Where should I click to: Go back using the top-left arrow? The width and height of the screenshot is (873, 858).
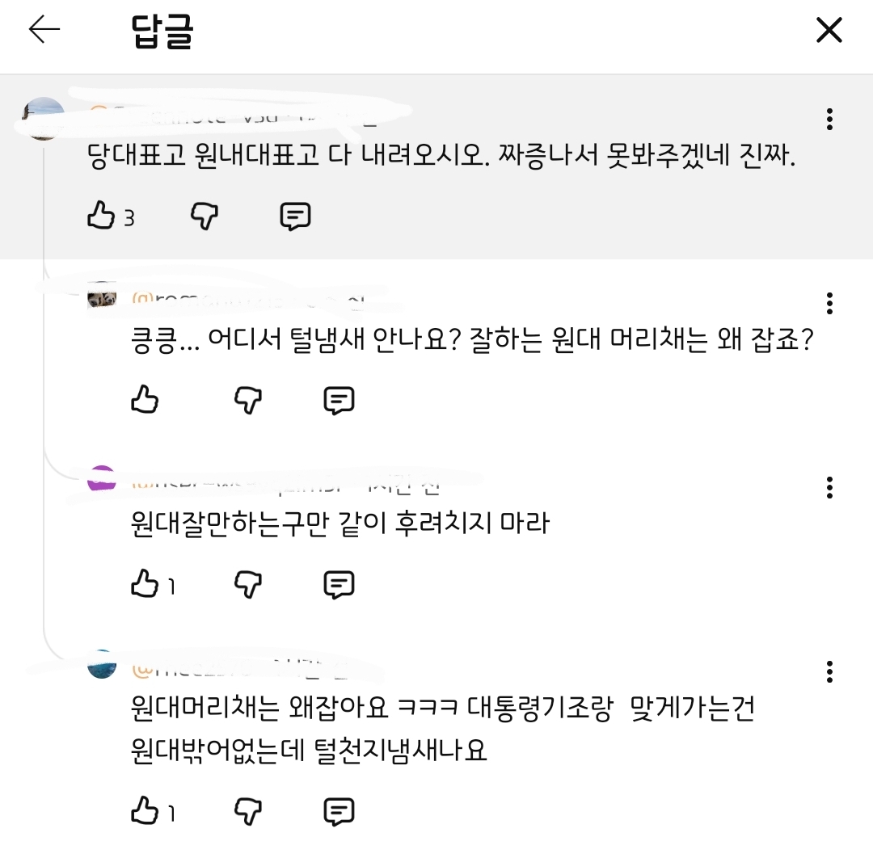[44, 30]
